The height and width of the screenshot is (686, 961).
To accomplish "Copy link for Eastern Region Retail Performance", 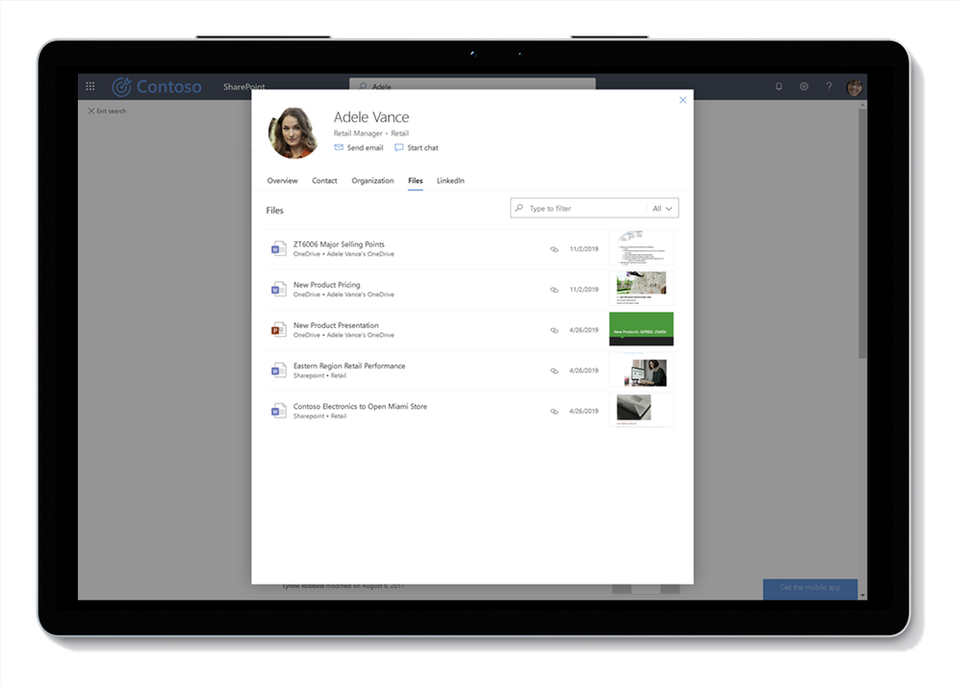I will (x=554, y=370).
